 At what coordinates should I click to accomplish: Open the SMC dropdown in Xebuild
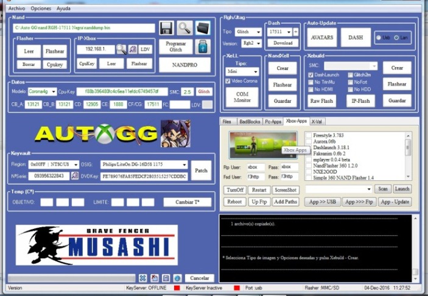click(351, 66)
